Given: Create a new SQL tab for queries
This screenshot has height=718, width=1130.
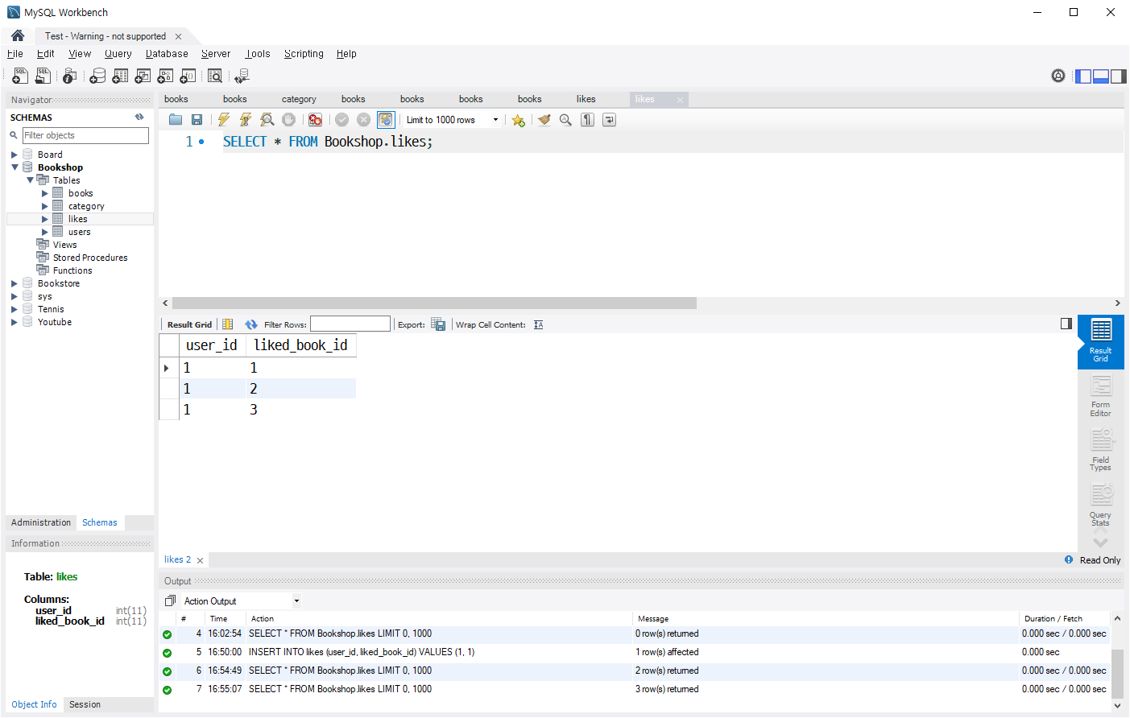Looking at the screenshot, I should pyautogui.click(x=20, y=76).
